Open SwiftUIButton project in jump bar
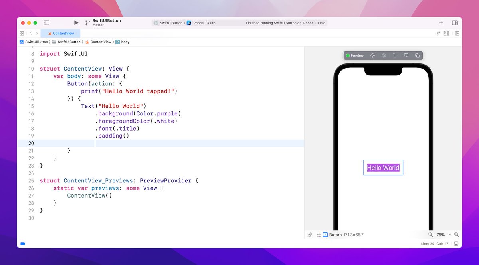479x265 pixels. click(34, 42)
